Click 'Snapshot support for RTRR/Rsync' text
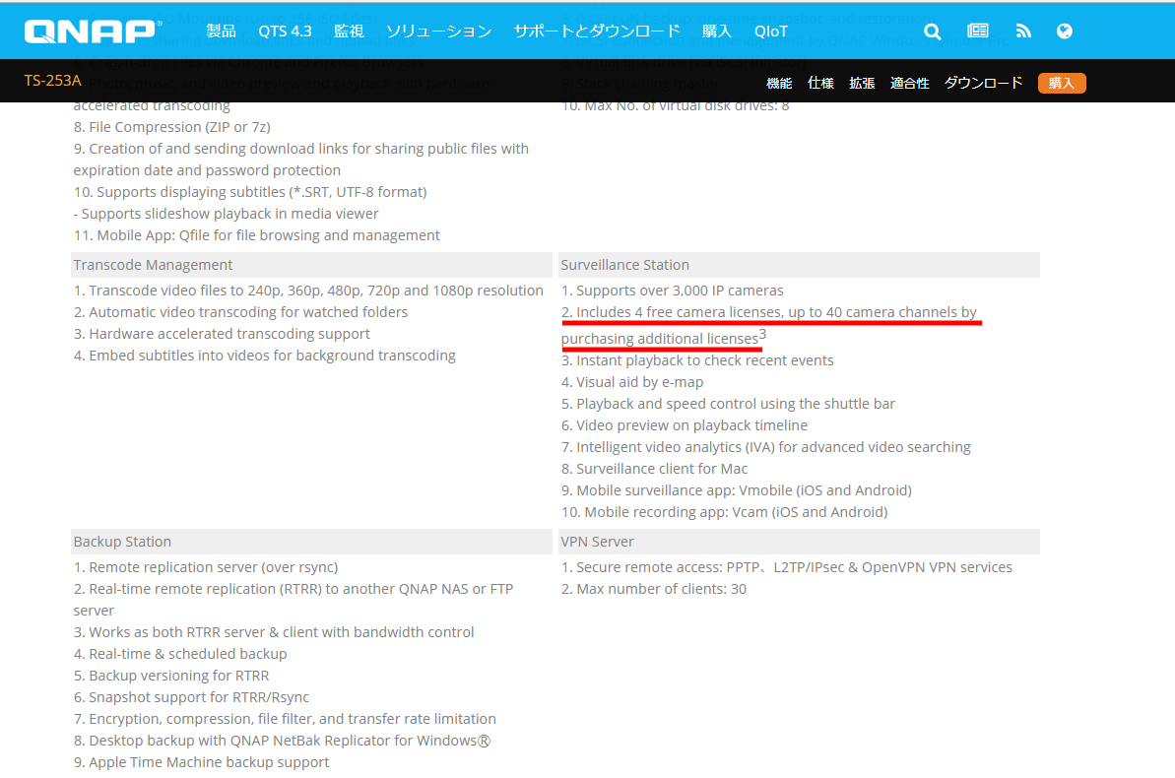 191,698
